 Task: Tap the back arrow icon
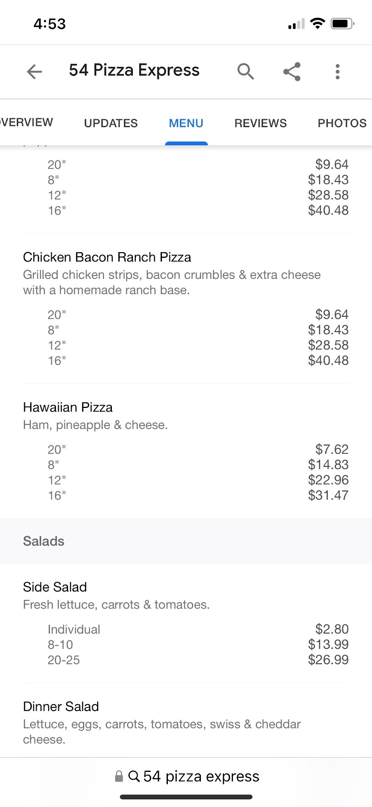35,72
